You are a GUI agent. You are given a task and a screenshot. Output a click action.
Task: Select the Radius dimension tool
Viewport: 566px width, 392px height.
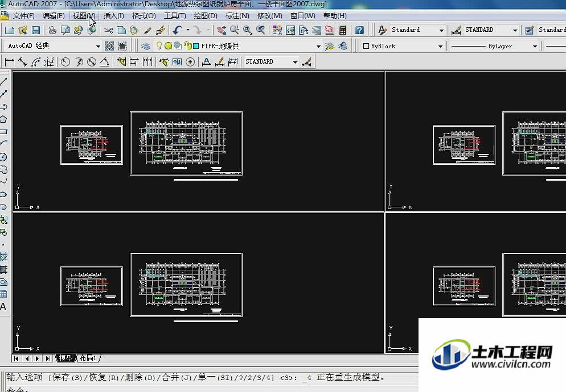65,62
